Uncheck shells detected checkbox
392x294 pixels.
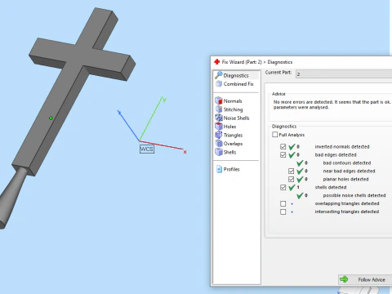coord(283,187)
